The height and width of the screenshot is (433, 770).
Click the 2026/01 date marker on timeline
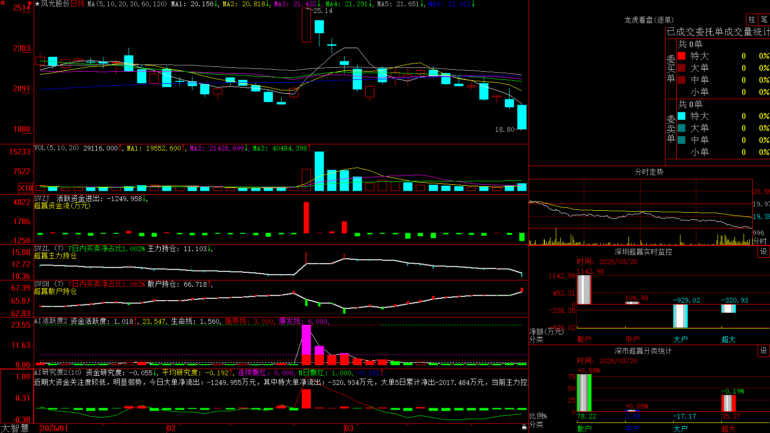click(x=54, y=428)
